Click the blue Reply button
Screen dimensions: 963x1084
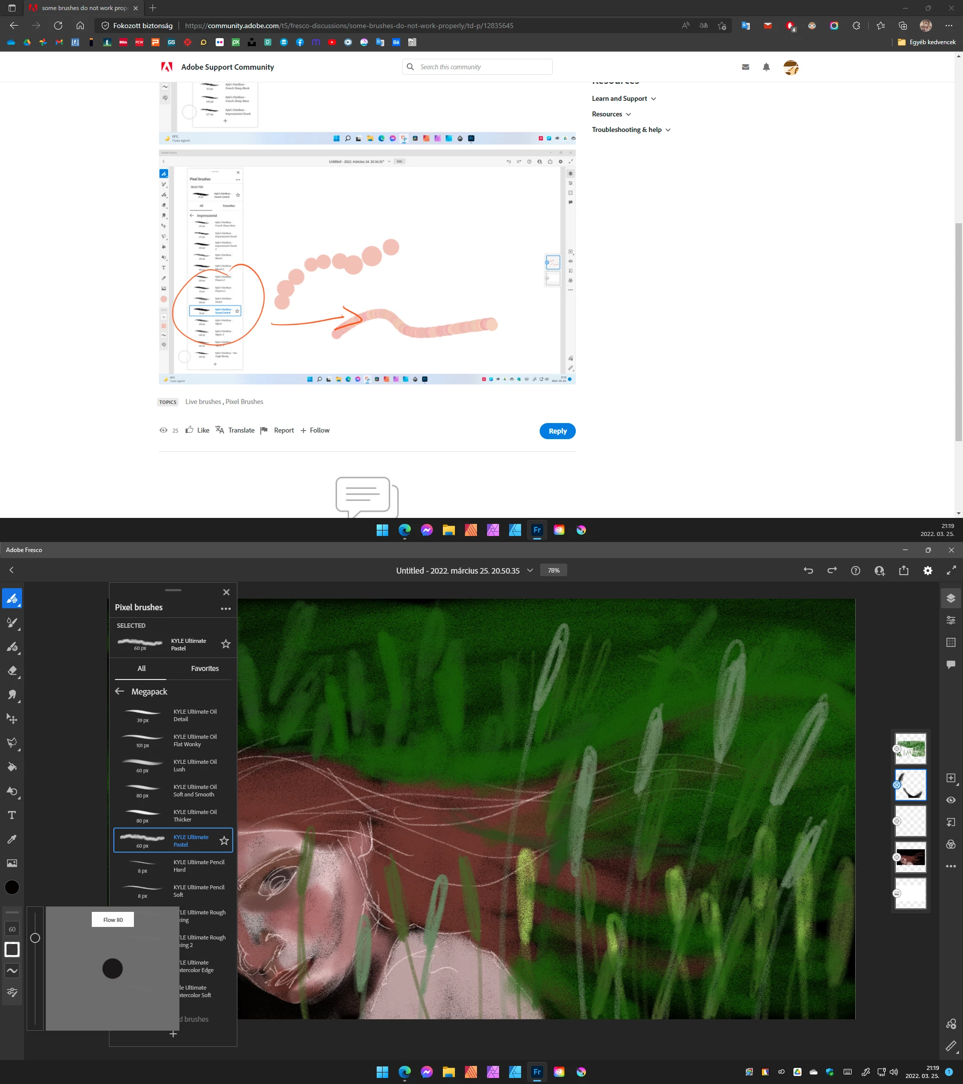[x=557, y=431]
